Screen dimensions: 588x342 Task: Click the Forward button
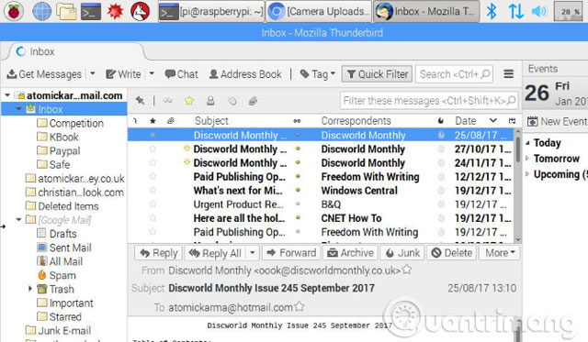click(291, 253)
